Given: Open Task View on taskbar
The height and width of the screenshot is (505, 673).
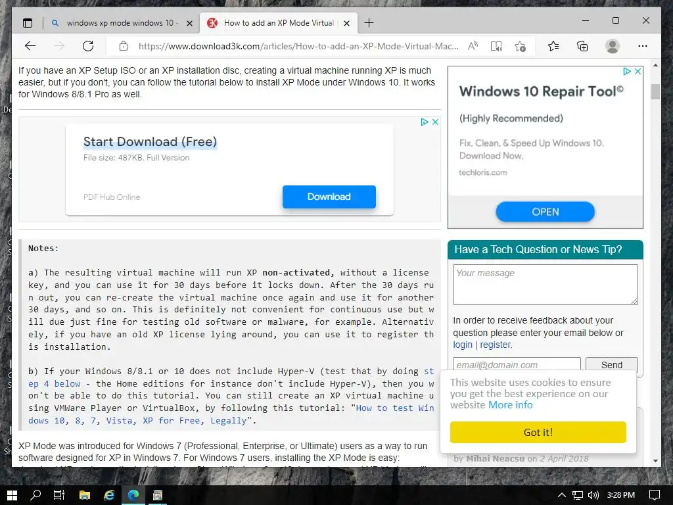Looking at the screenshot, I should [58, 495].
